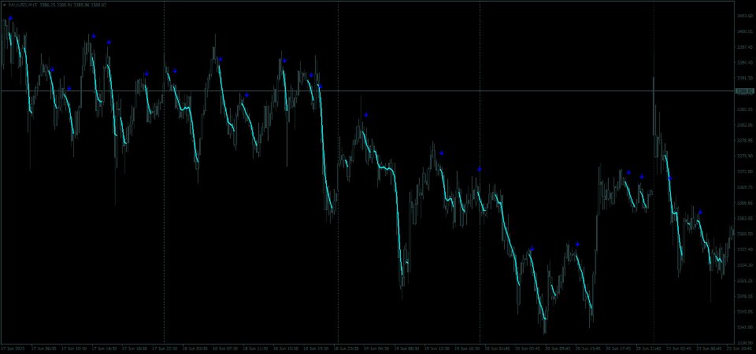The image size is (756, 354).
Task: Click the 23 Jun 10:45 time label
Action: point(743,348)
